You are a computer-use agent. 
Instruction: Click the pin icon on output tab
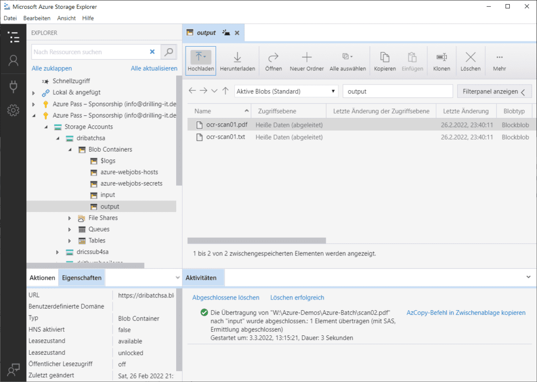point(226,33)
